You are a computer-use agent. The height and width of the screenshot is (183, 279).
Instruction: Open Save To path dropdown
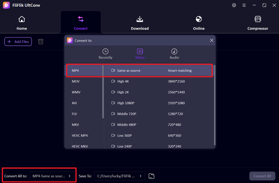point(120,176)
